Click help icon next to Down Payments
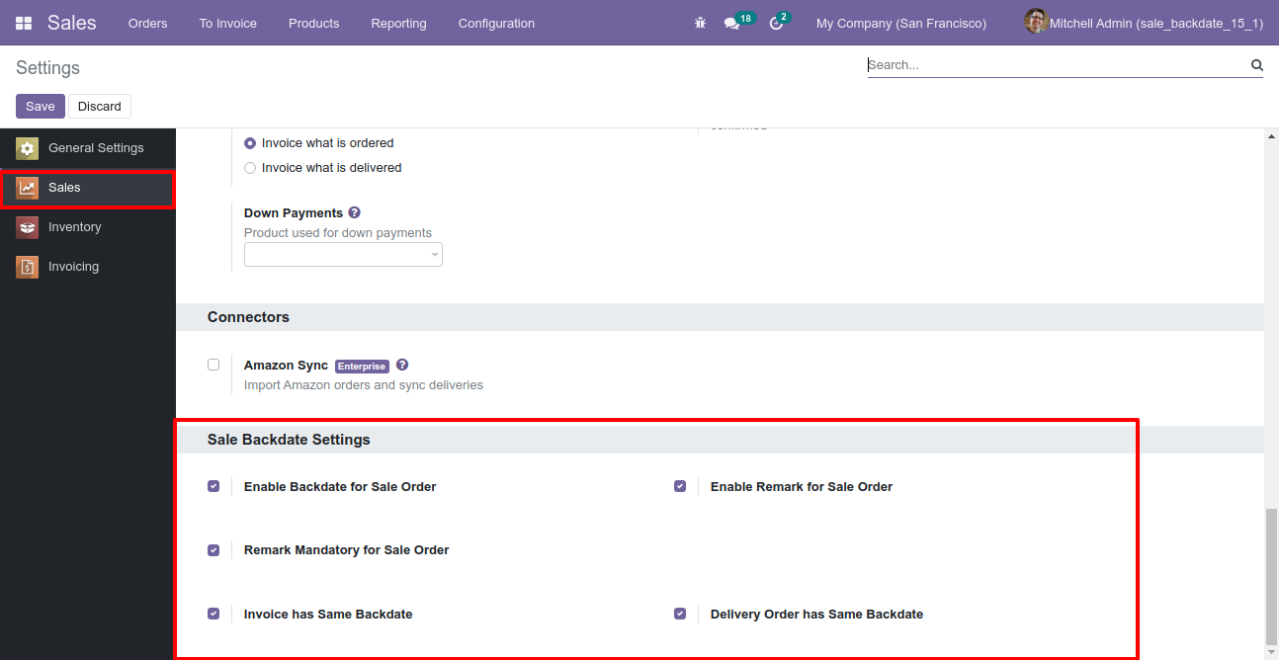The image size is (1279, 660). (354, 212)
